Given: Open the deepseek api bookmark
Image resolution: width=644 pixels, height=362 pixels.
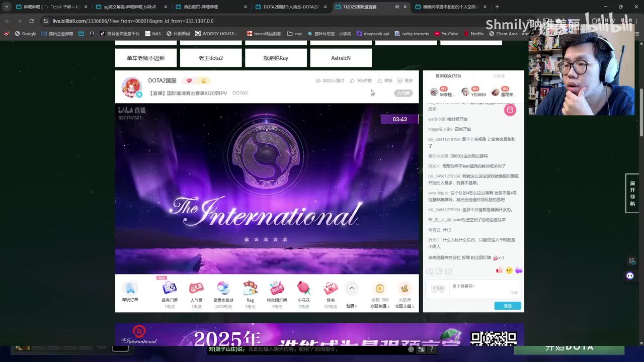Looking at the screenshot, I should tap(373, 34).
